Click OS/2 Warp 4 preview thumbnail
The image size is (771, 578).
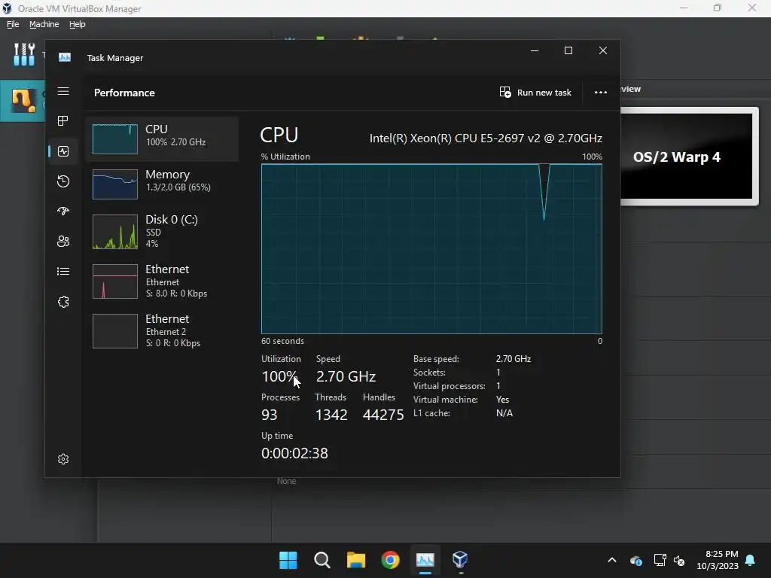(x=687, y=157)
